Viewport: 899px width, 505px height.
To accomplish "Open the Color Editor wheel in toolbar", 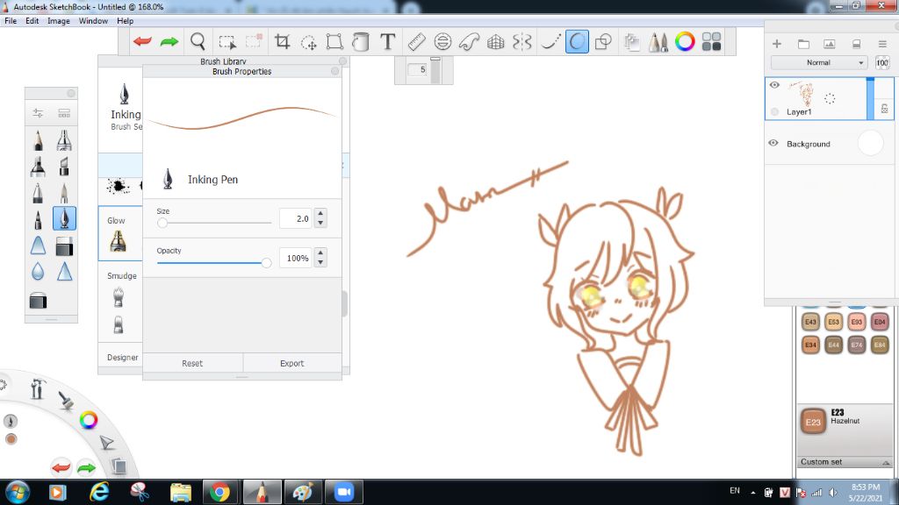I will (685, 41).
